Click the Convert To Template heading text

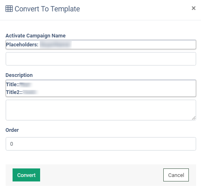point(47,9)
